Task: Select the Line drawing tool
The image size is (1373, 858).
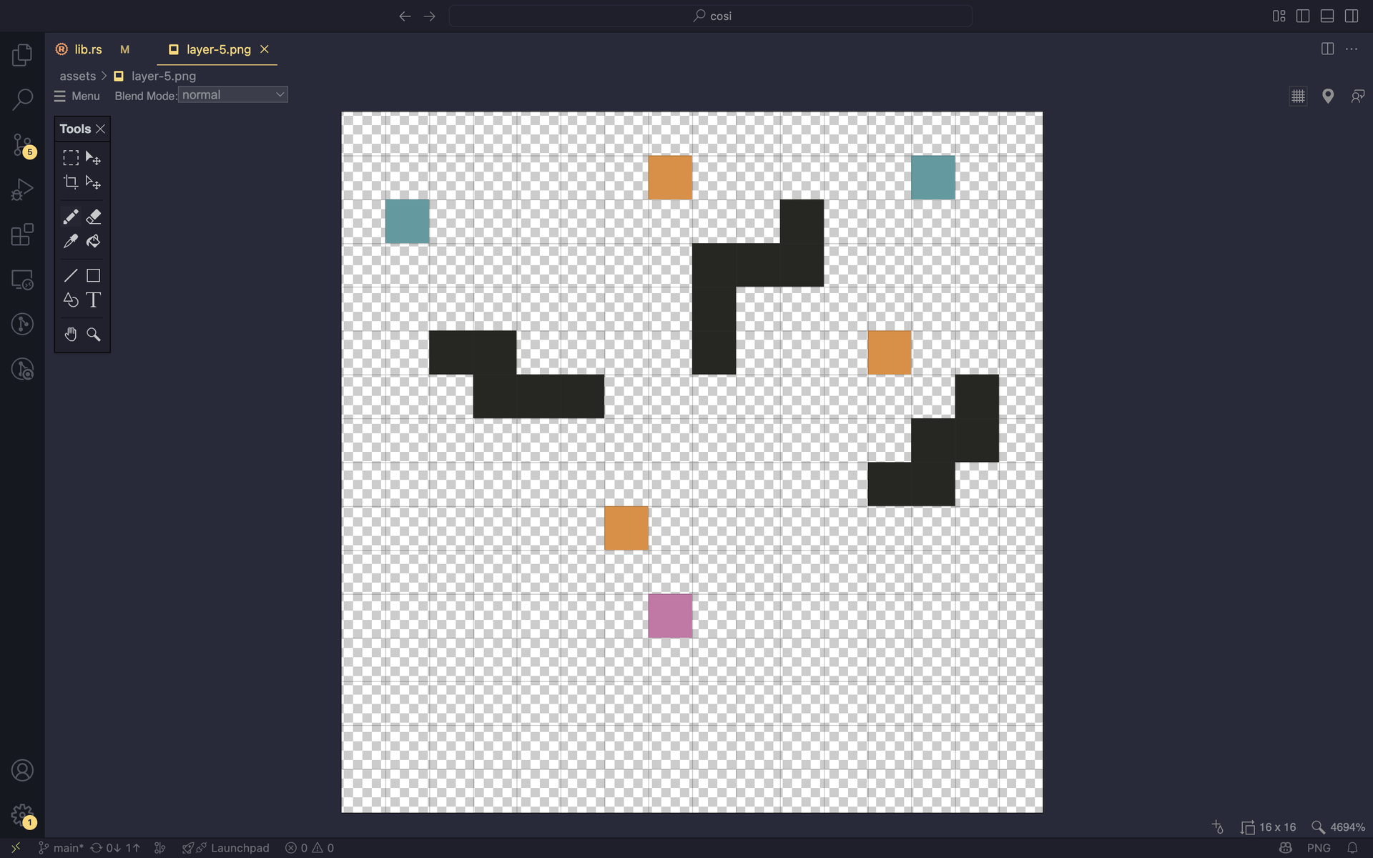Action: [x=70, y=276]
